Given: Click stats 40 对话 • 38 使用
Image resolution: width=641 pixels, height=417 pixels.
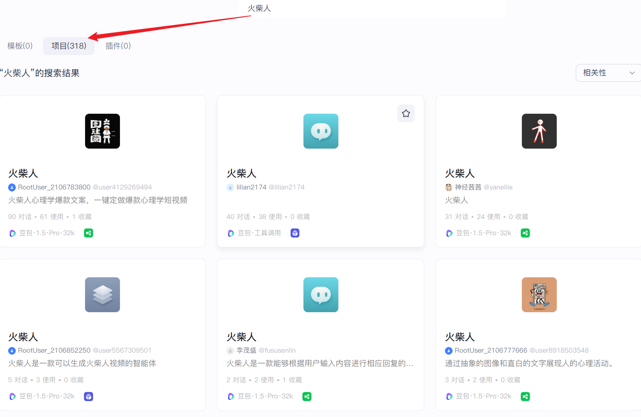Looking at the screenshot, I should click(268, 217).
